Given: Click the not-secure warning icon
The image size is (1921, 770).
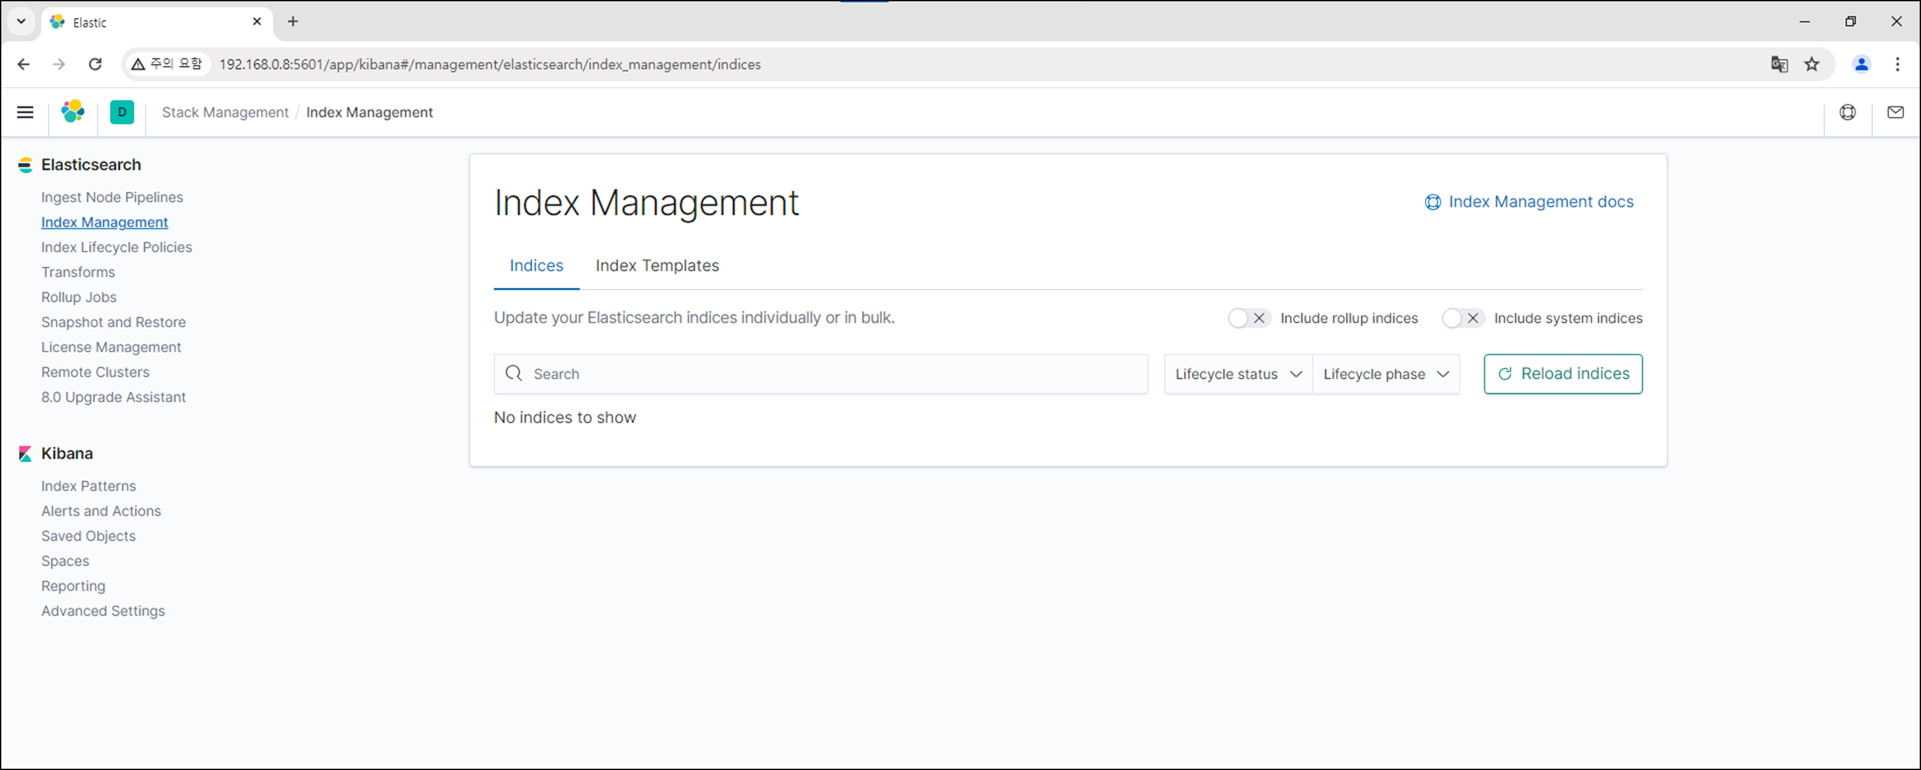Looking at the screenshot, I should (x=138, y=64).
